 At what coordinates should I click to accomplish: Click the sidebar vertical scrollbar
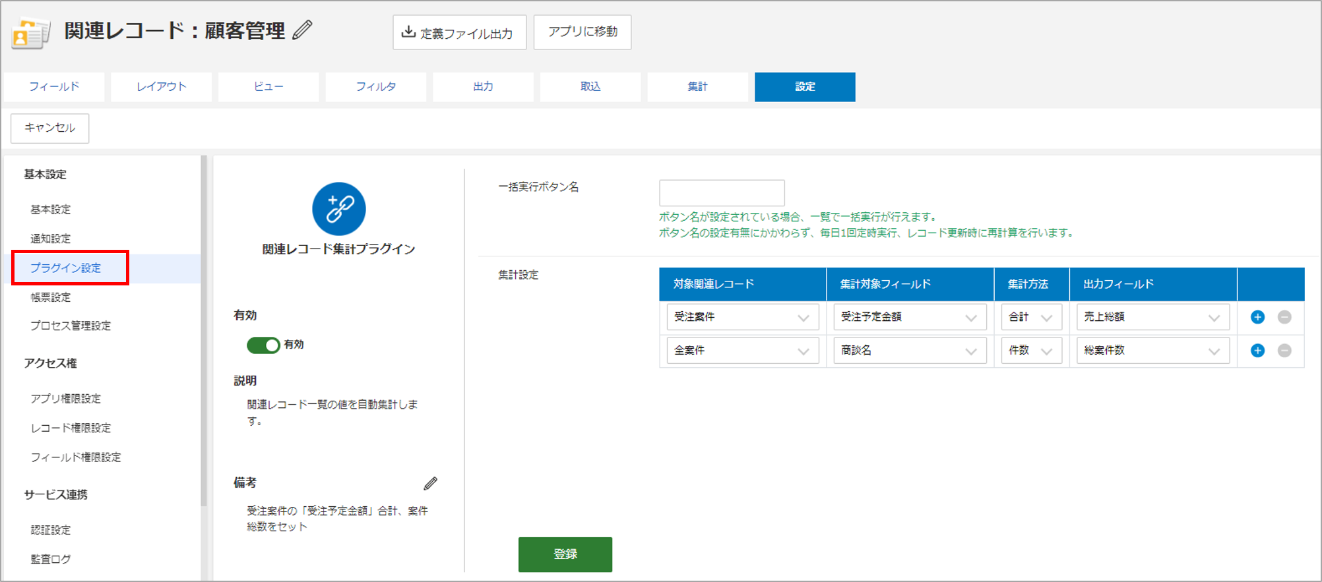tap(204, 330)
